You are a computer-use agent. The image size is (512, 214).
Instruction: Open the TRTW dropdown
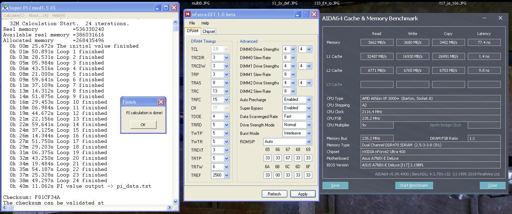click(226, 167)
